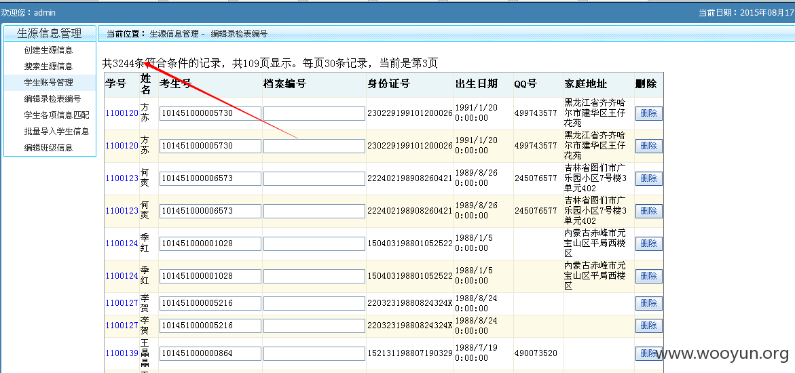Click the 身份证号 column header
This screenshot has height=373, width=795.
tap(389, 84)
